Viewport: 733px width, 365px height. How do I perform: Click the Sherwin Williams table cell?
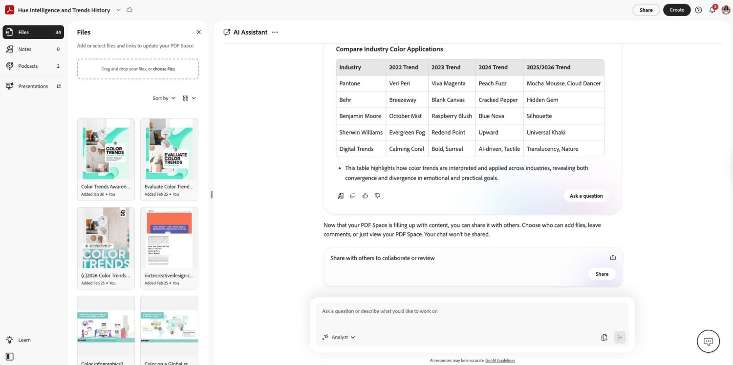[x=361, y=132]
